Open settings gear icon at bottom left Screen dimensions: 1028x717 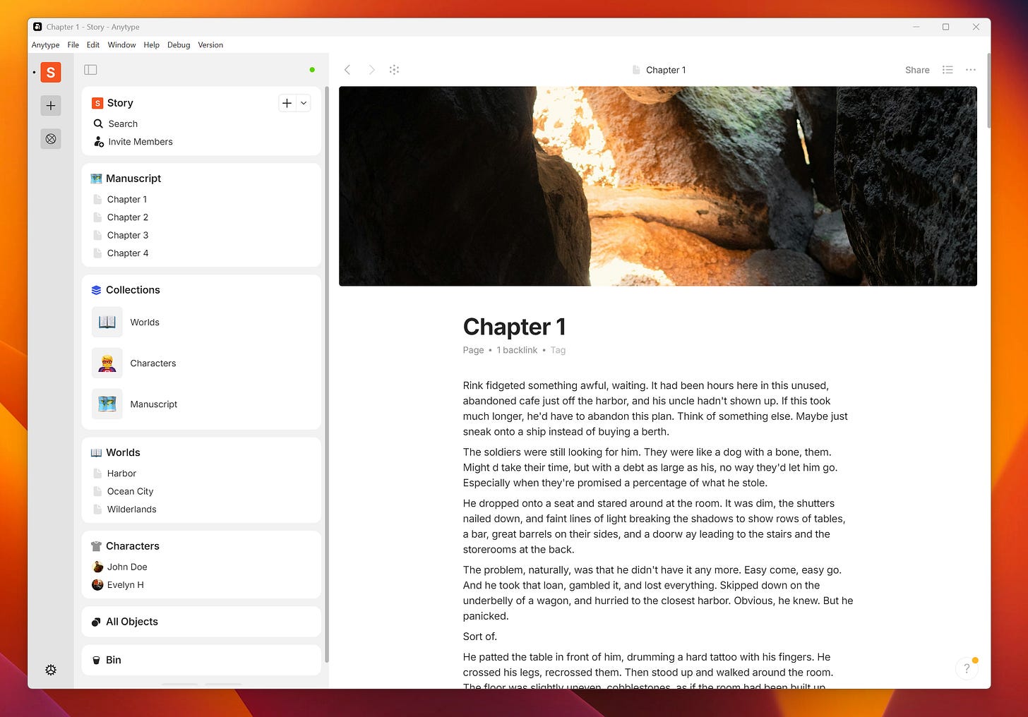[x=51, y=670]
